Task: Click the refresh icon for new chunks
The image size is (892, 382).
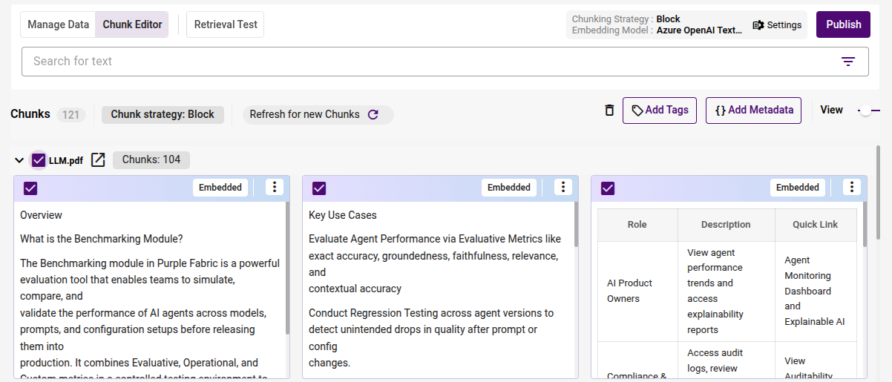Action: (373, 114)
